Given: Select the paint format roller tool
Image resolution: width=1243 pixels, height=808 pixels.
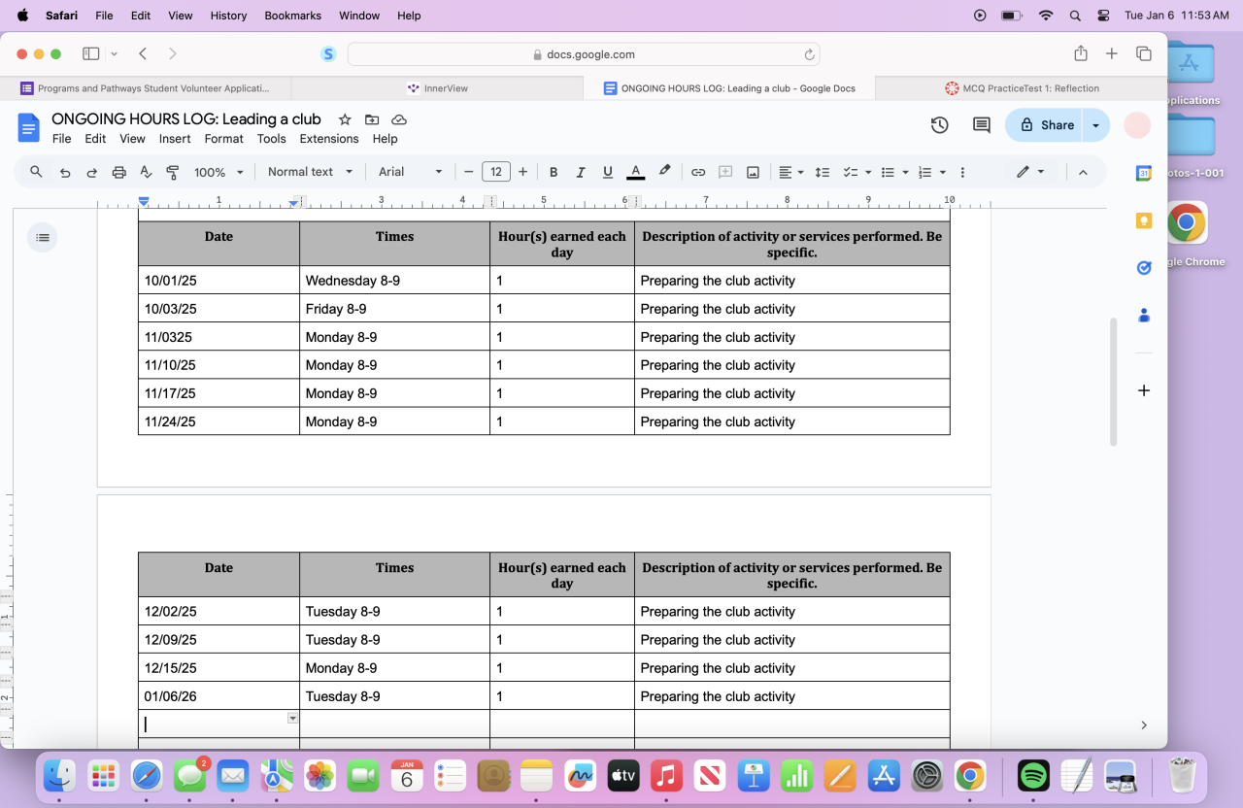Looking at the screenshot, I should [x=173, y=172].
